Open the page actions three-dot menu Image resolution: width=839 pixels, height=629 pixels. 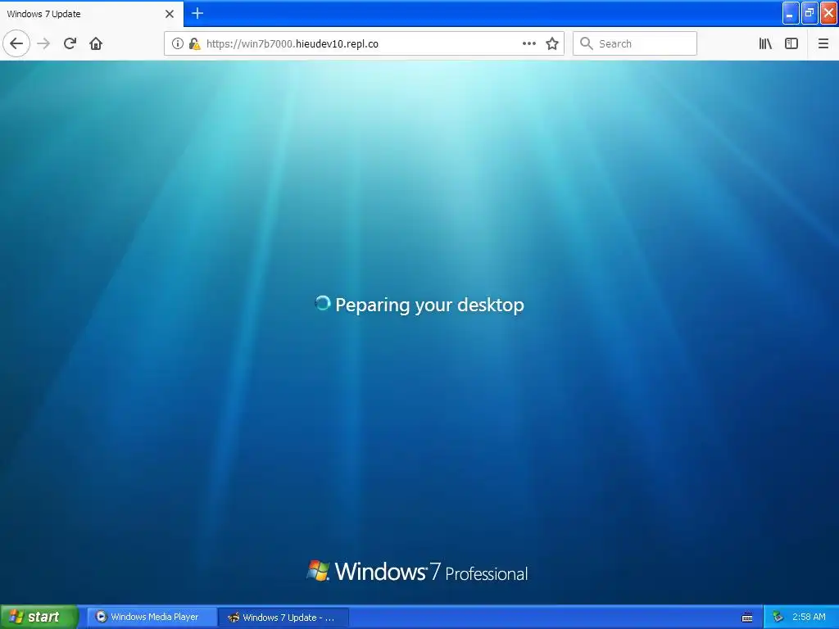(528, 44)
